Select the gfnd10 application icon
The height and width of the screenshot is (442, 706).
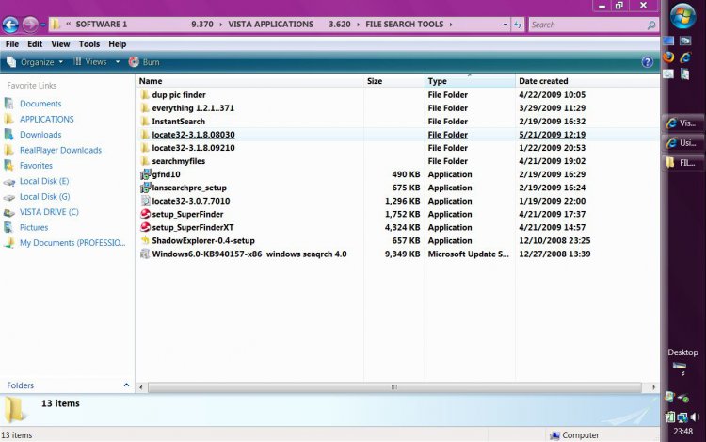145,174
